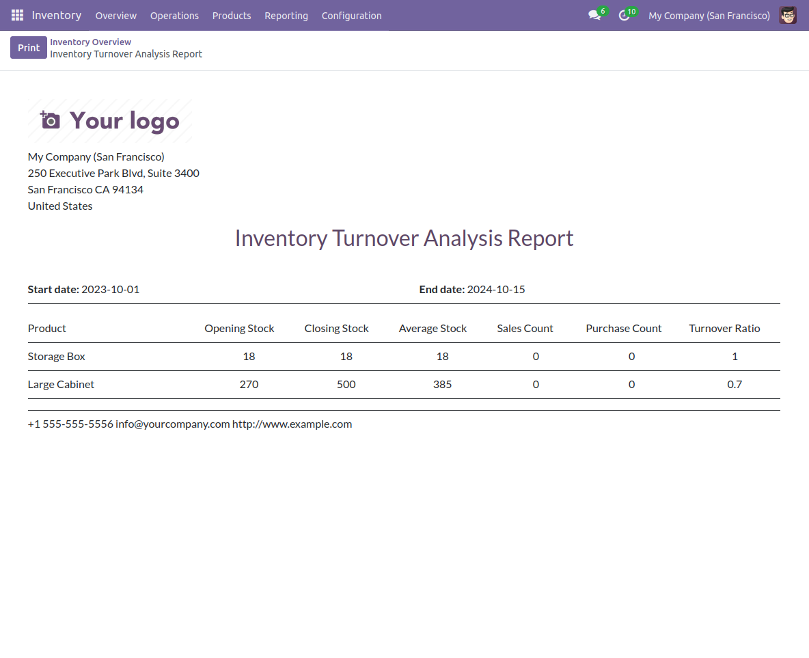
Task: Open the Overview menu
Action: coord(115,15)
